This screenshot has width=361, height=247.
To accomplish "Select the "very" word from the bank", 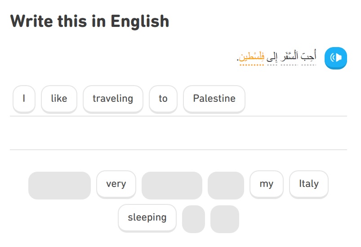I will coord(116,184).
